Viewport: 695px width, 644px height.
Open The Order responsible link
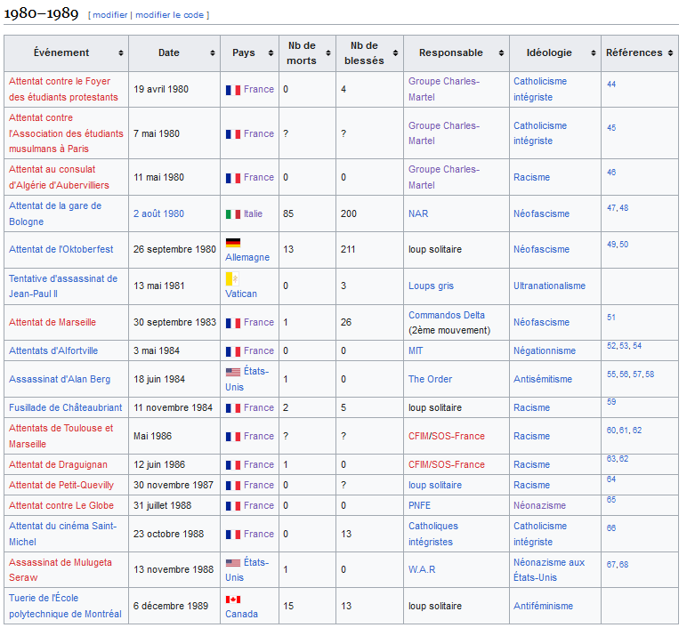pyautogui.click(x=430, y=380)
